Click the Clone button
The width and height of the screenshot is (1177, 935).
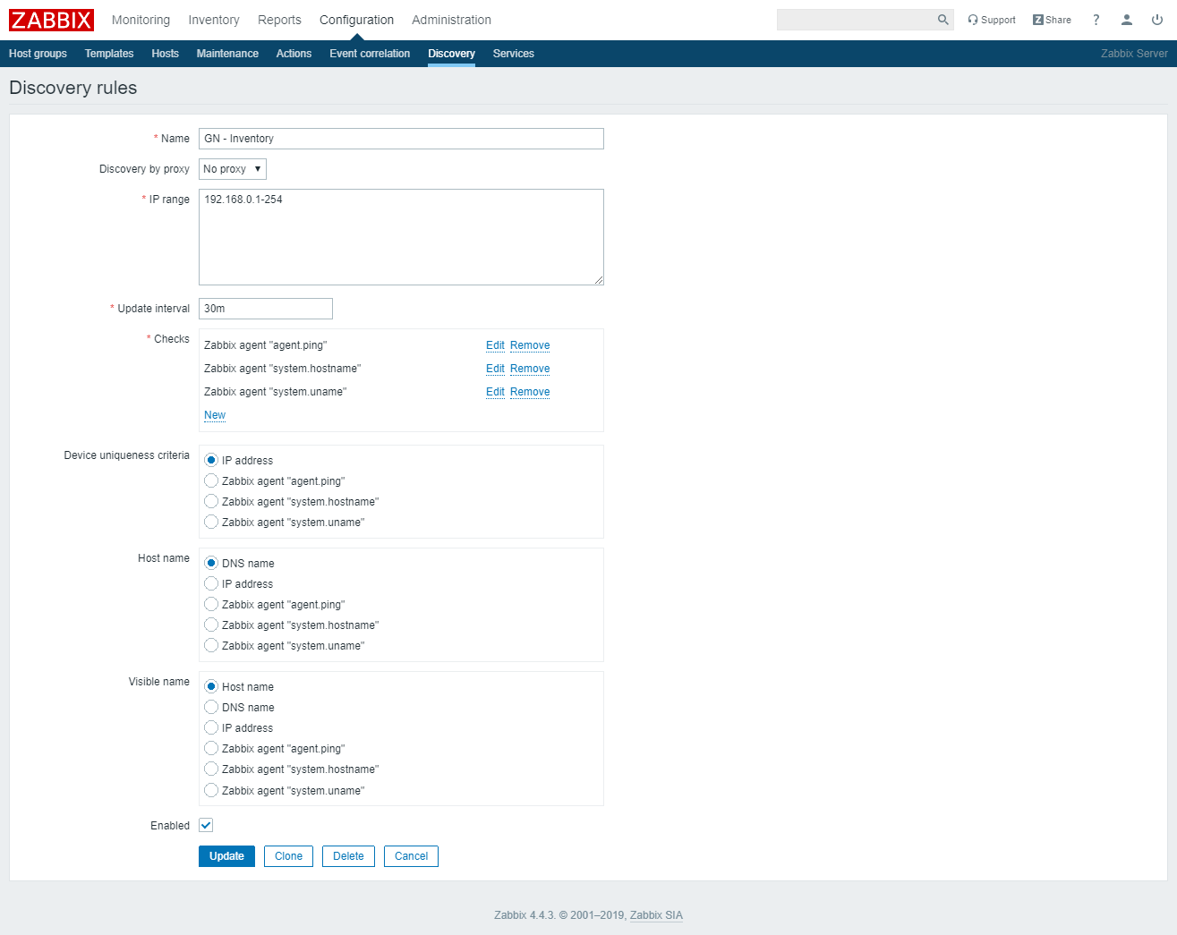point(288,856)
